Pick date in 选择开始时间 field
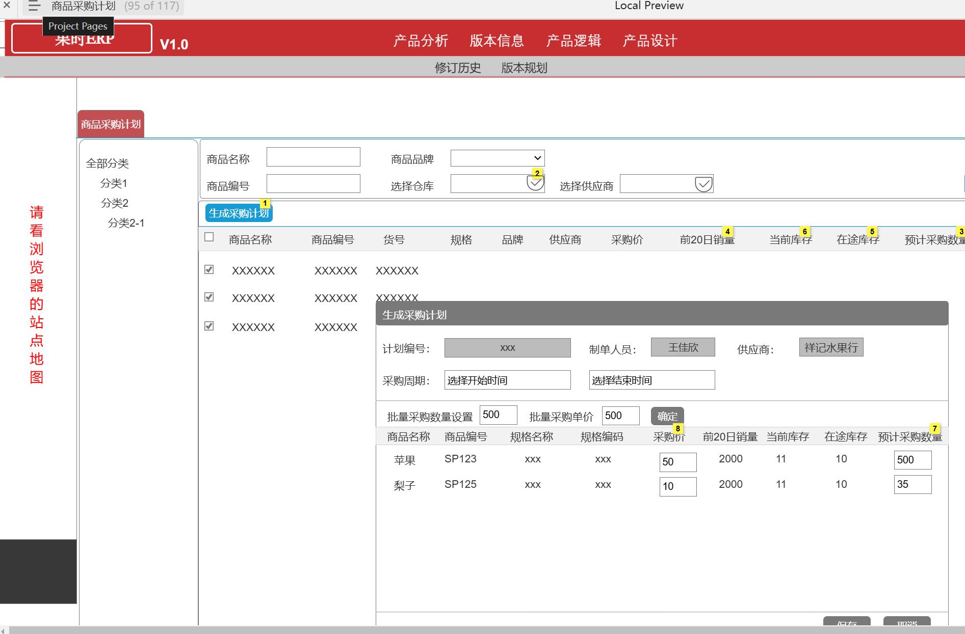 tap(508, 380)
